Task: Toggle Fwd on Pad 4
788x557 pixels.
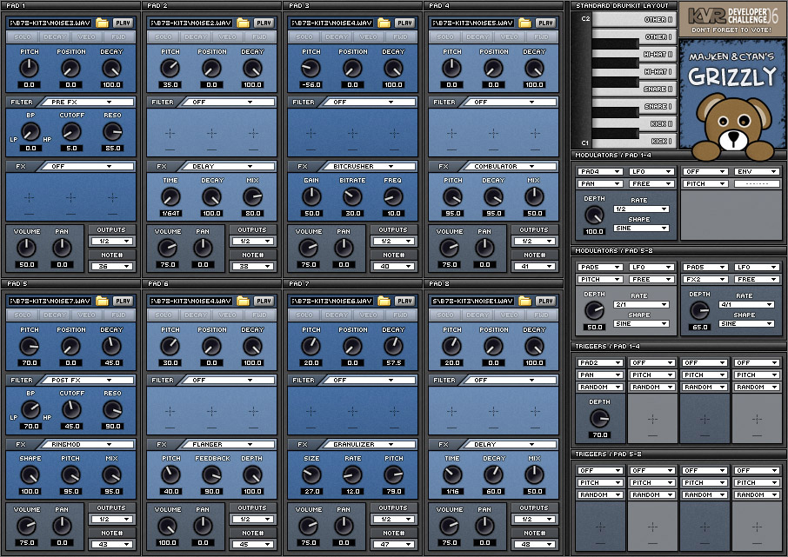Action: point(541,36)
